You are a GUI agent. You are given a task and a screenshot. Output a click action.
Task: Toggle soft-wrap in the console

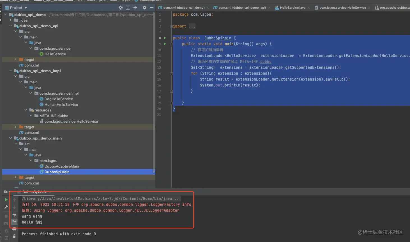(14, 215)
